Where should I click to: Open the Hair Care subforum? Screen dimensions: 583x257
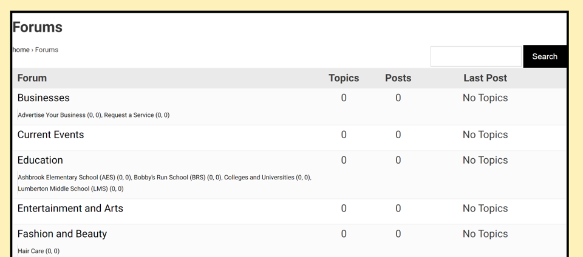[31, 251]
